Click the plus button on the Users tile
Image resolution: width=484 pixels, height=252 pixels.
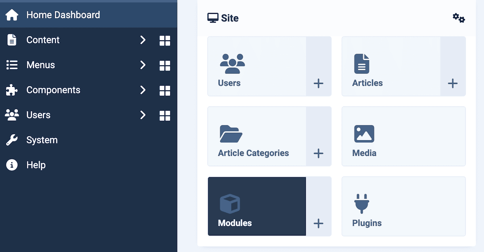tap(319, 84)
